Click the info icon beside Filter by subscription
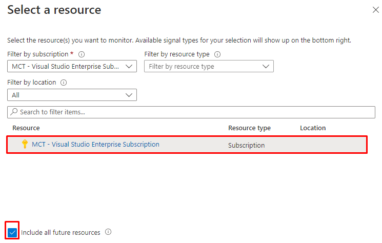 tap(82, 54)
